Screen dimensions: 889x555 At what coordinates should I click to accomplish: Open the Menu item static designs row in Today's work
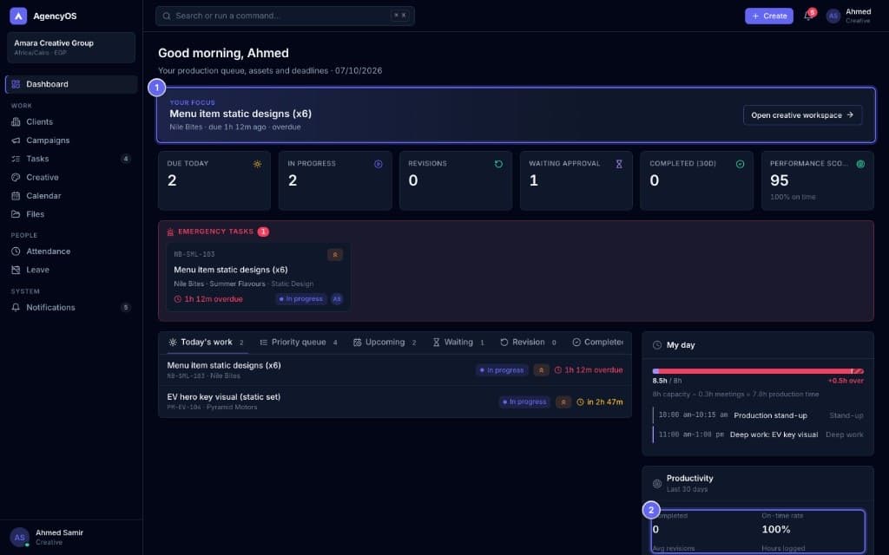[395, 370]
